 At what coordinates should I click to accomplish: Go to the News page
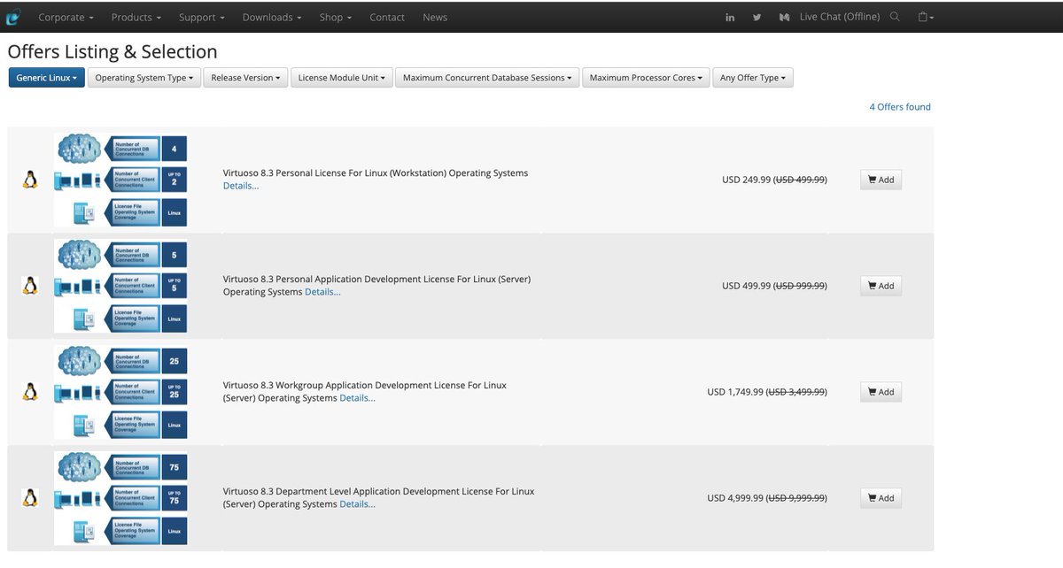tap(435, 17)
